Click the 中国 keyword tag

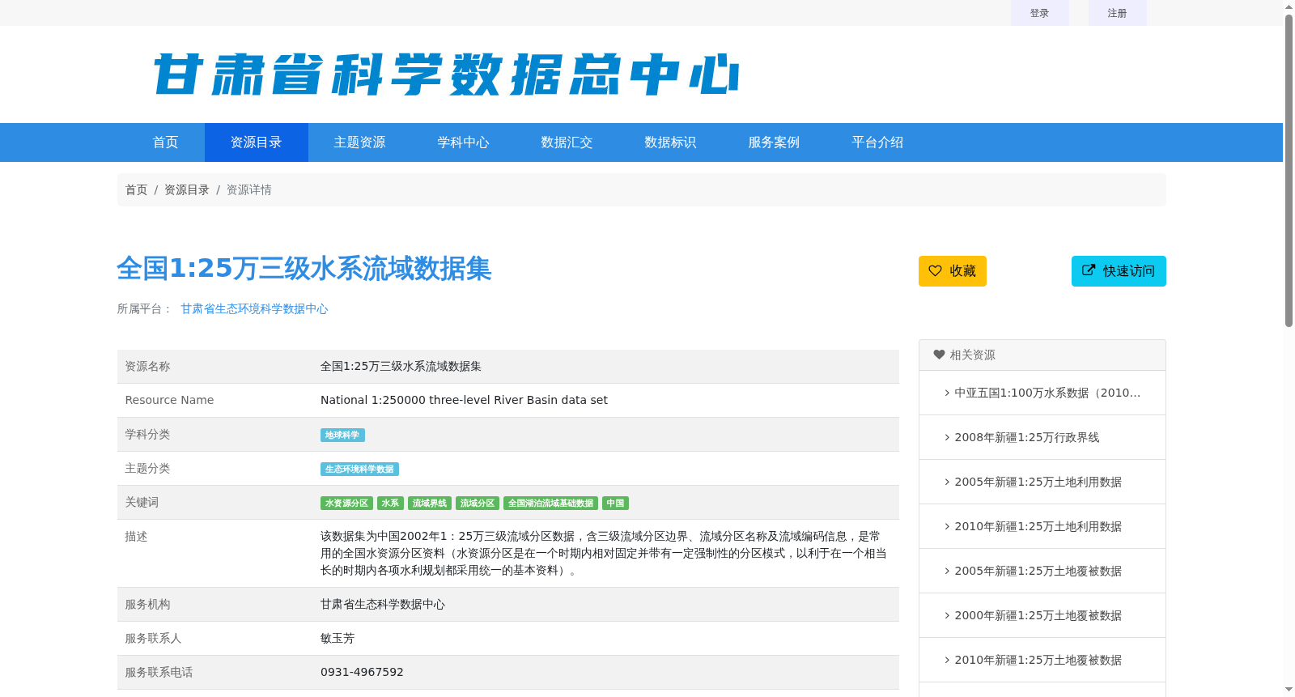615,504
